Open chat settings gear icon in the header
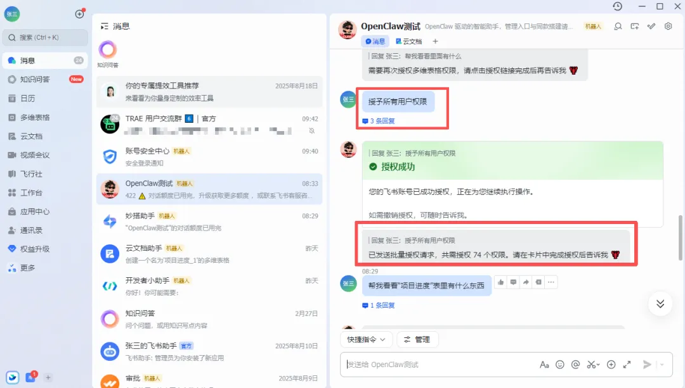Screen dimensions: 685x388 [668, 27]
